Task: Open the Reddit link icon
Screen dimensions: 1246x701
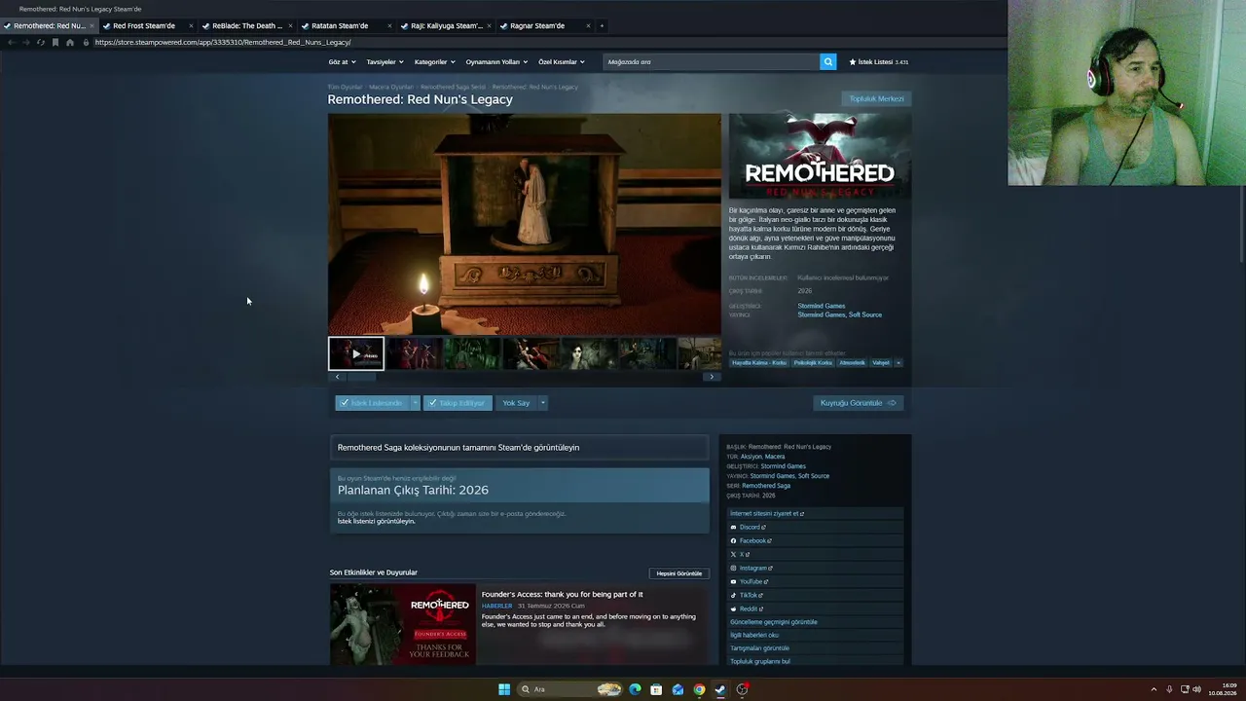Action: click(x=733, y=609)
